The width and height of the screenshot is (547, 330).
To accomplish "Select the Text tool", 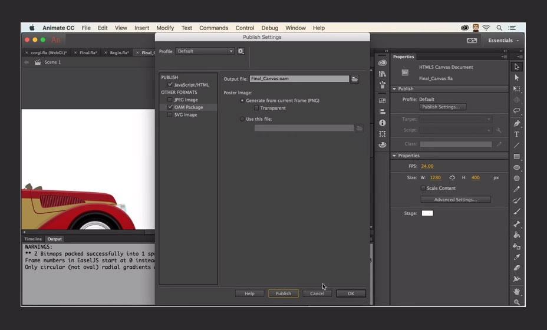I will point(517,134).
